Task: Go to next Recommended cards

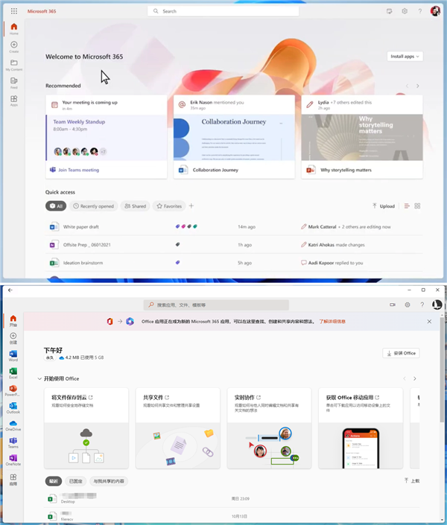Action: coord(417,86)
